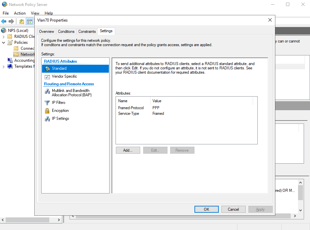Image resolution: width=310 pixels, height=230 pixels.
Task: Click the Policies scroll icon
Action: [10, 42]
